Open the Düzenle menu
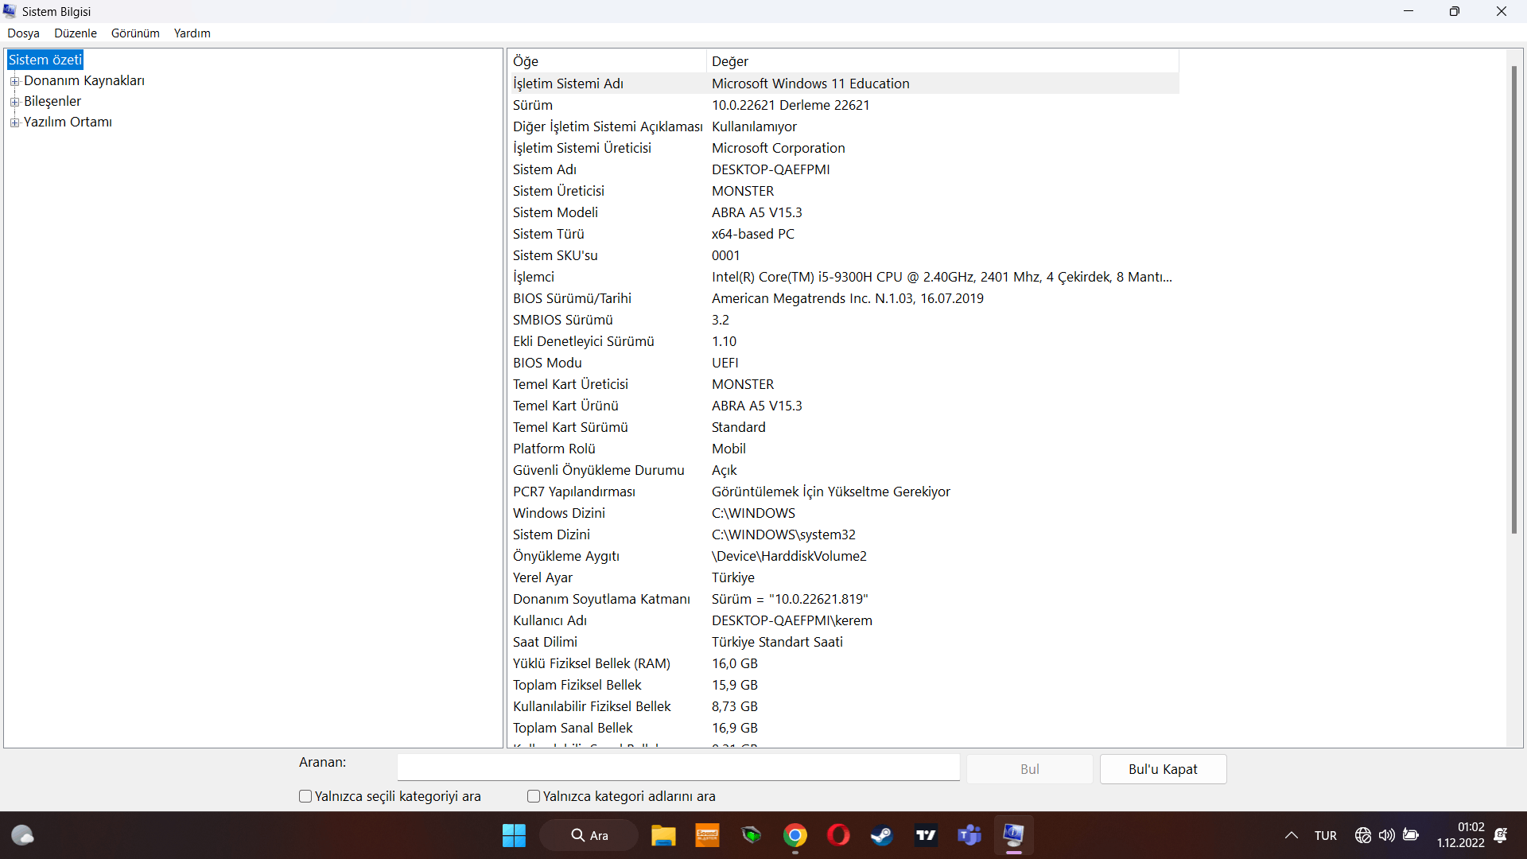 click(x=76, y=33)
